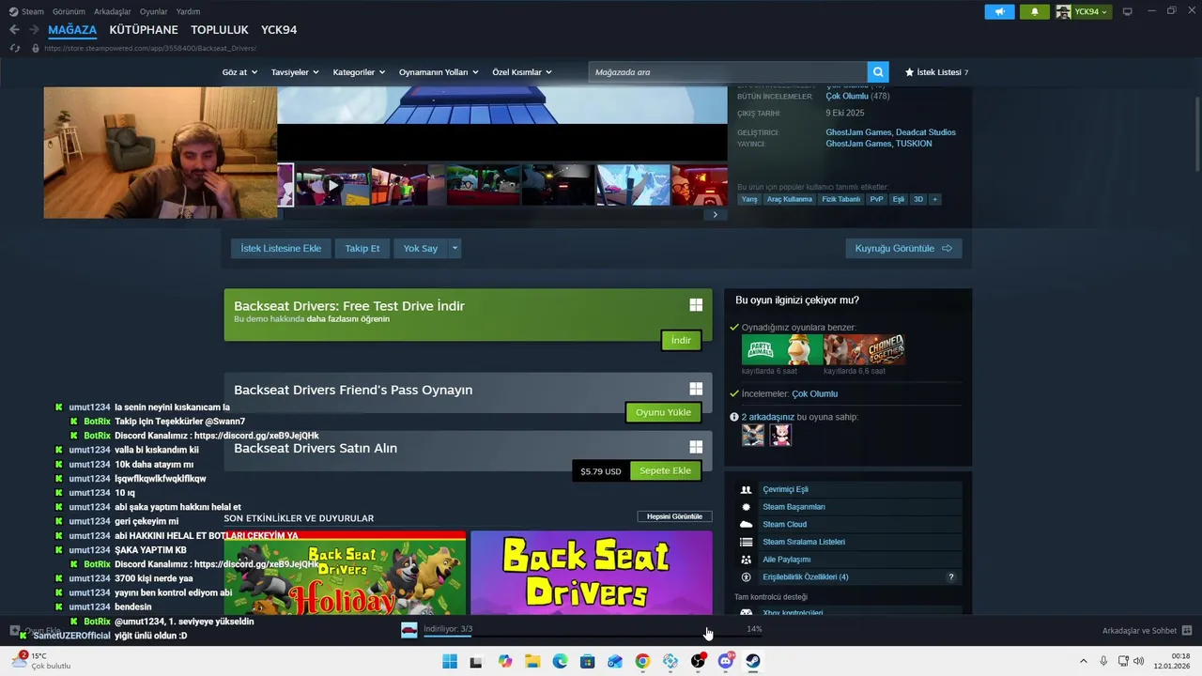Reload the store page

(14, 48)
